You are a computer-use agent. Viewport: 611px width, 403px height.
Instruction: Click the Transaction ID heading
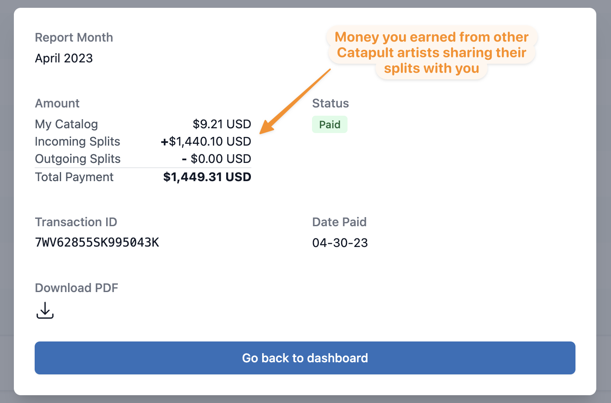[76, 222]
